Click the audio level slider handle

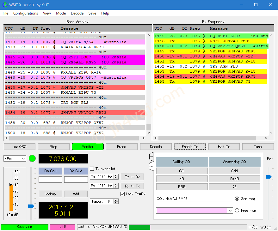tap(31, 206)
